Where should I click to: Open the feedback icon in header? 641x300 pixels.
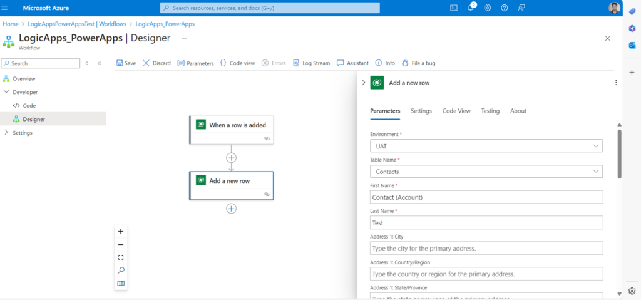click(x=521, y=8)
